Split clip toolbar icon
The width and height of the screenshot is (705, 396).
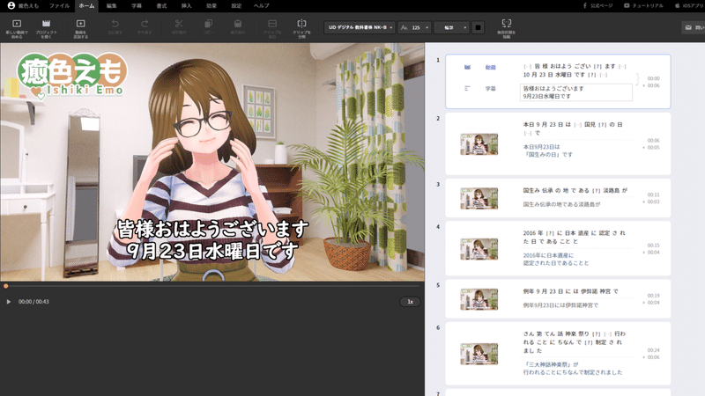coord(301,24)
